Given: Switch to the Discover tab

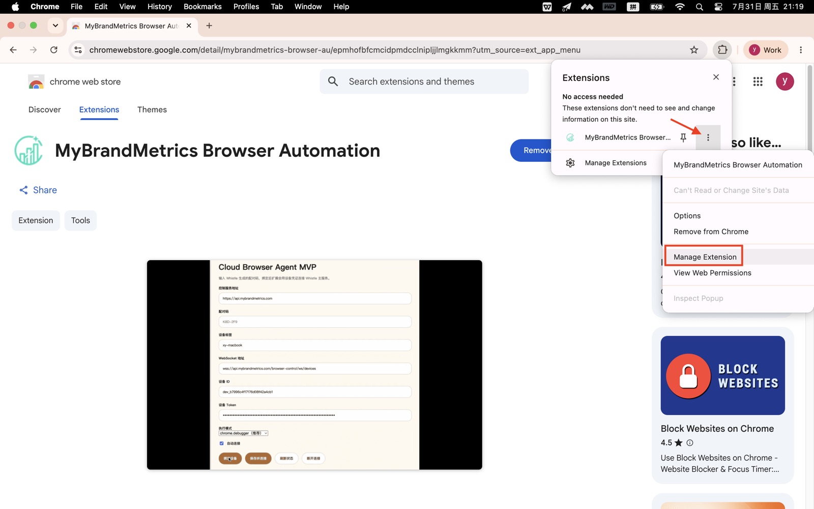Looking at the screenshot, I should pos(45,109).
